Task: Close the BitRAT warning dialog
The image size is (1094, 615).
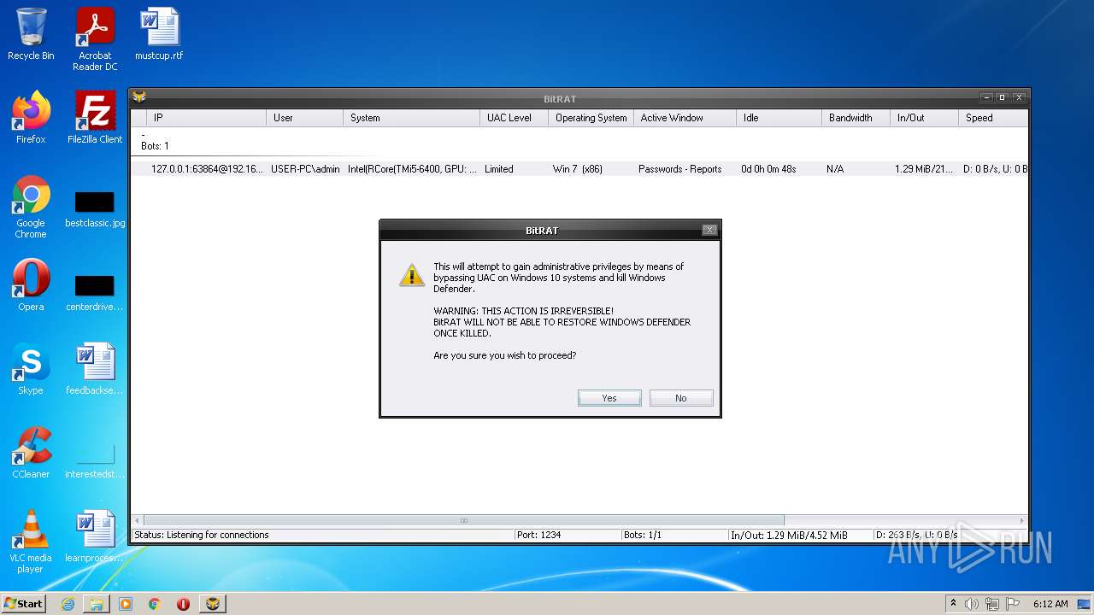Action: click(x=709, y=230)
